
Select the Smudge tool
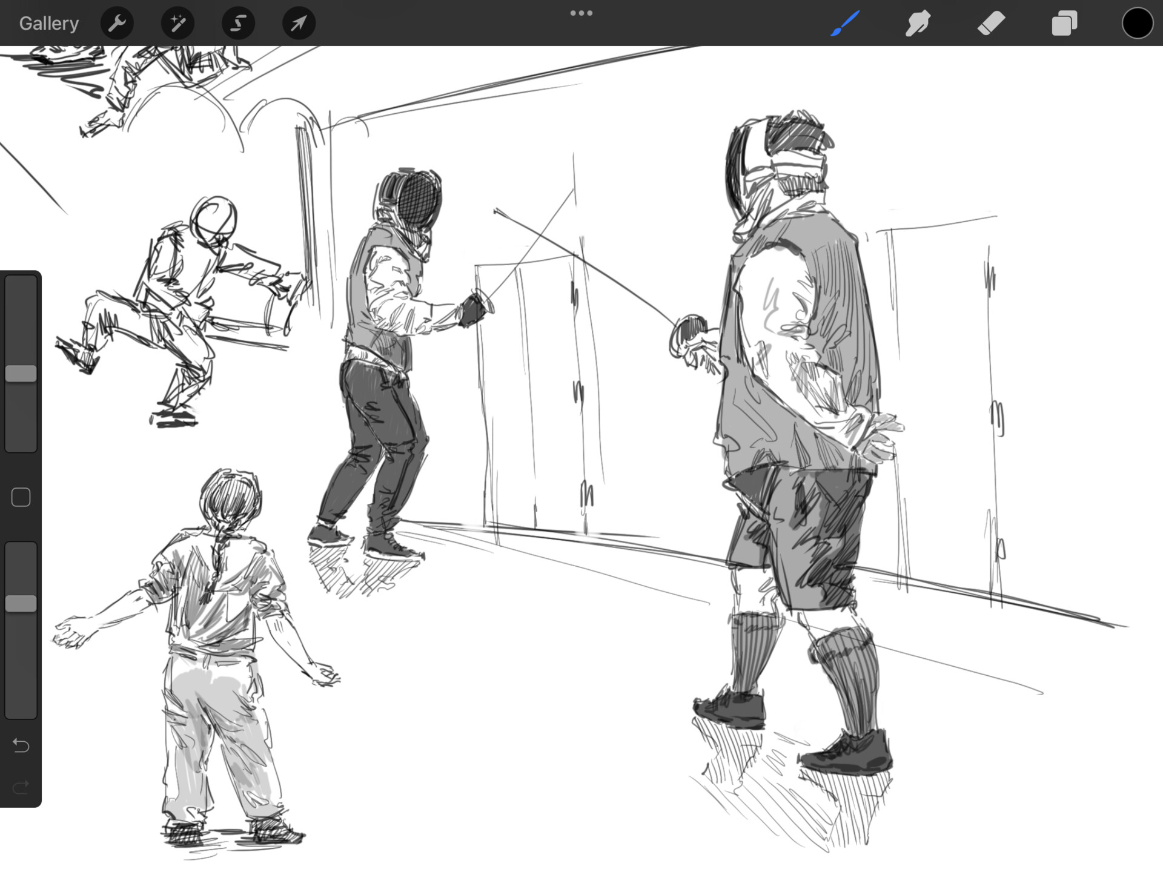coord(918,23)
